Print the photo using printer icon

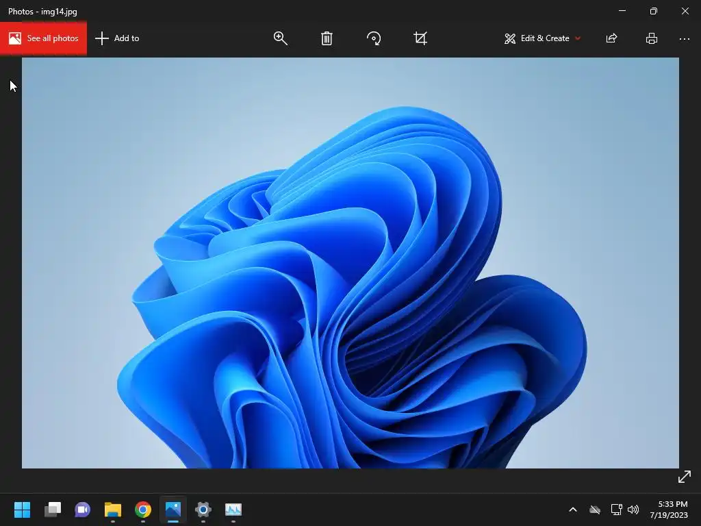coord(652,38)
